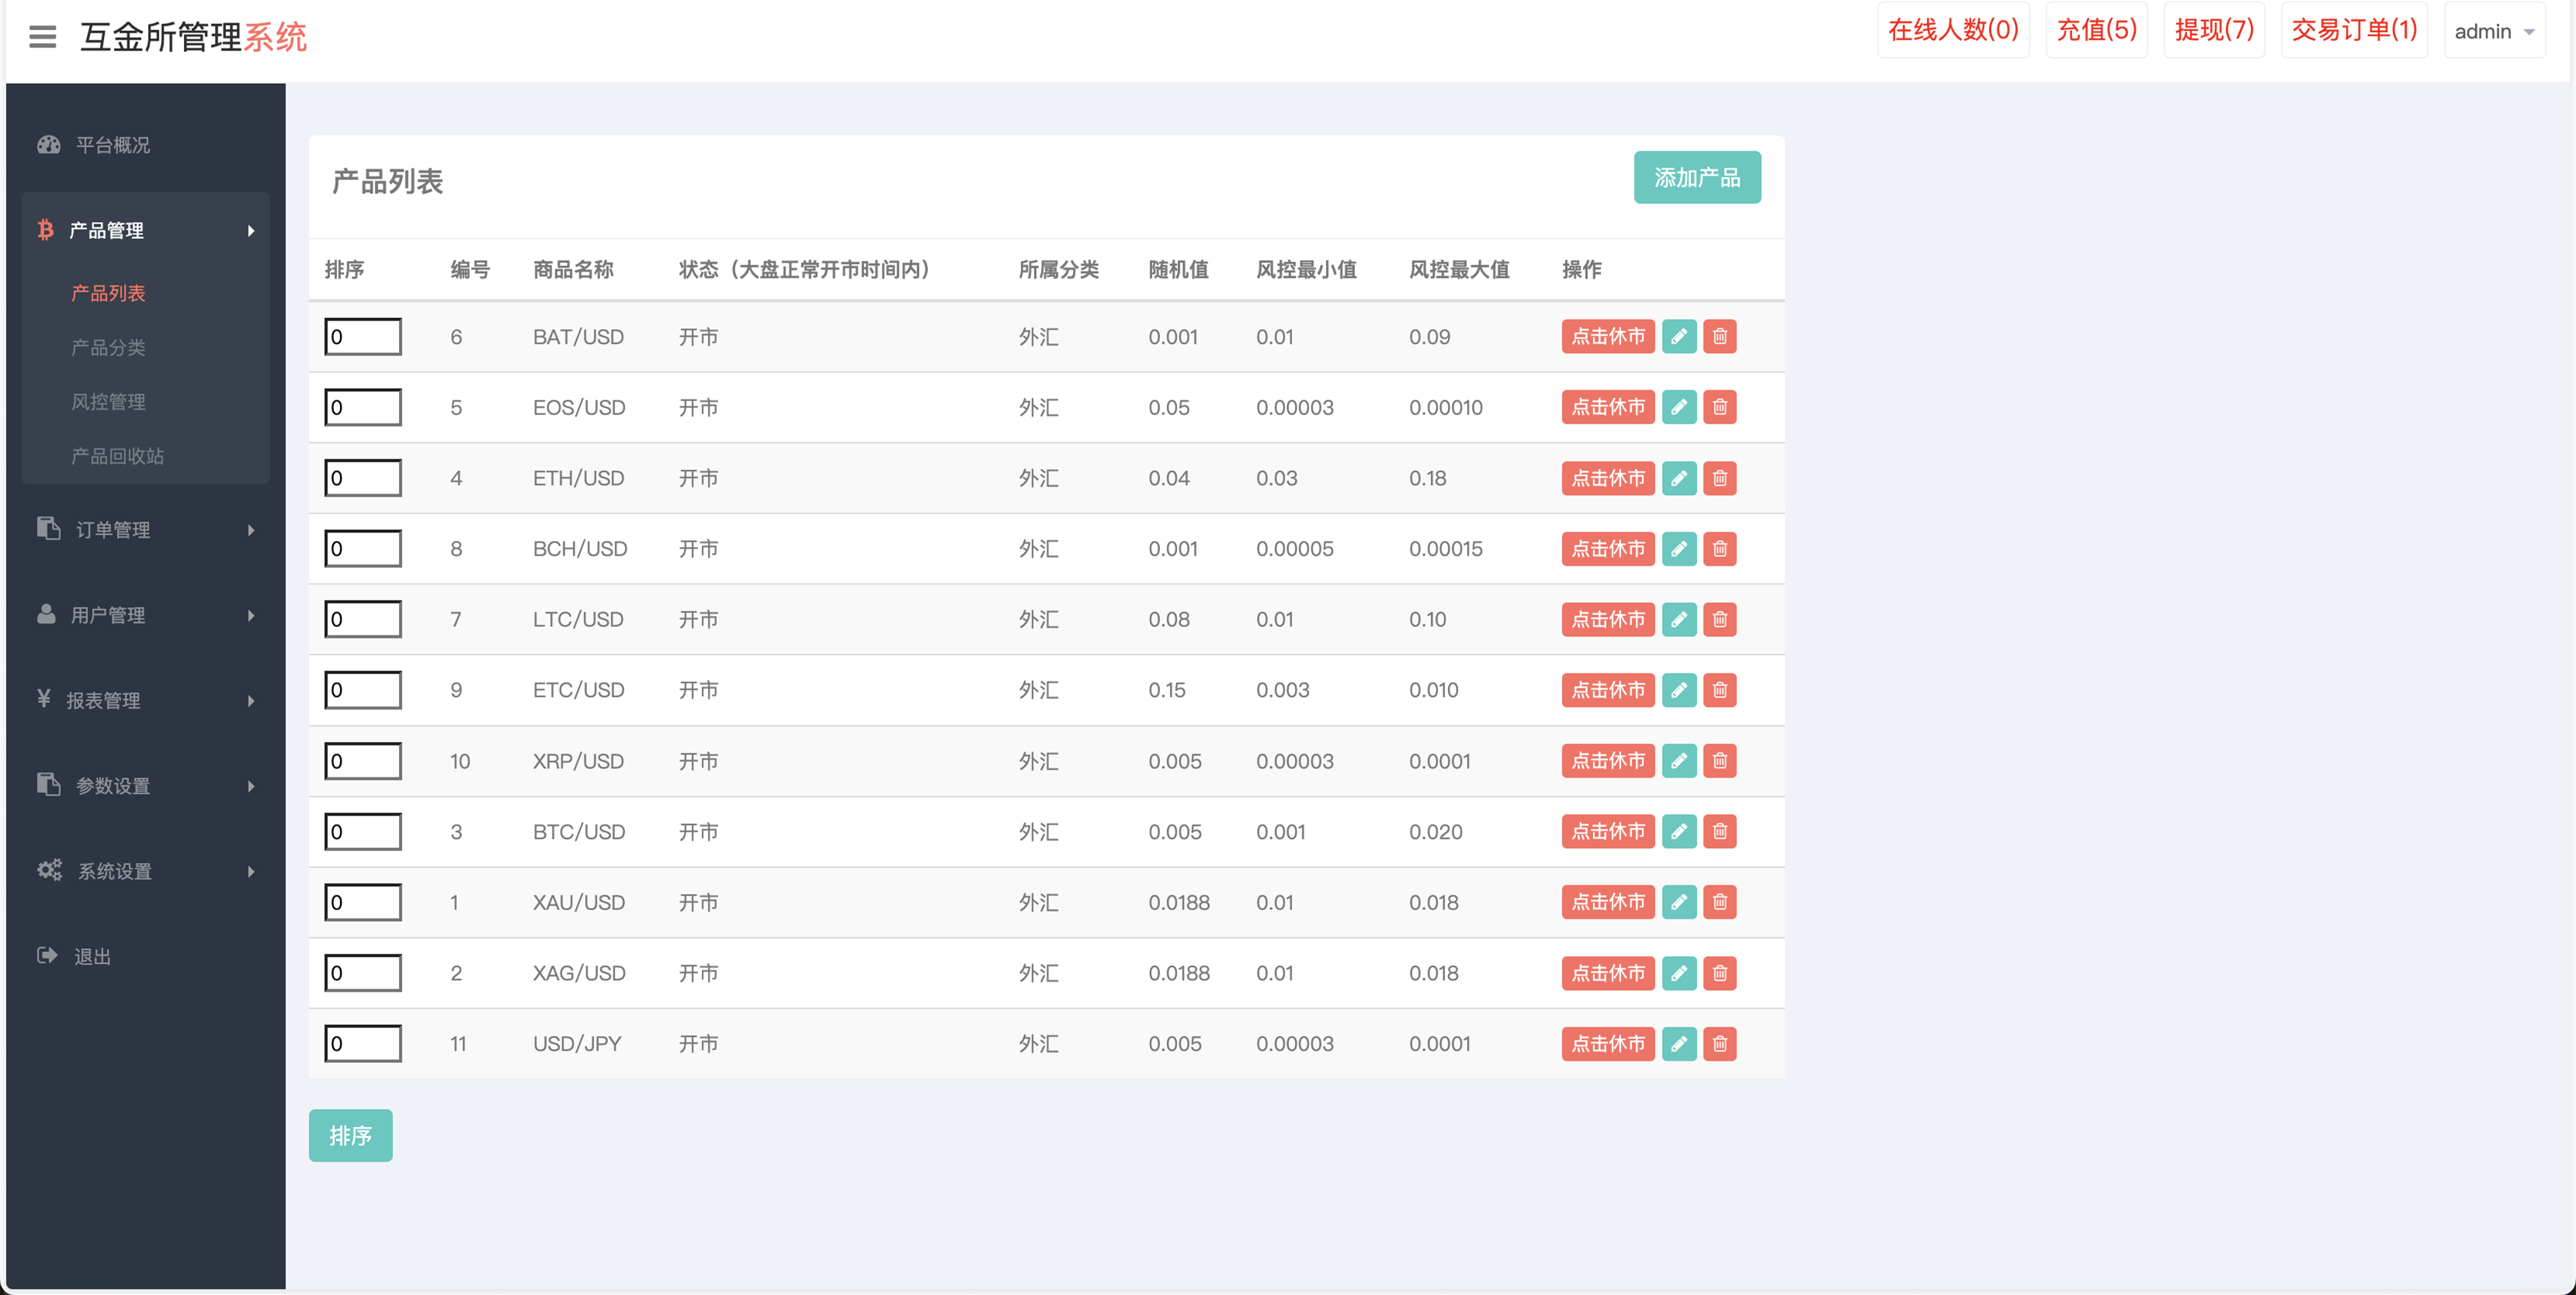Click the hamburger menu icon

(x=42, y=37)
